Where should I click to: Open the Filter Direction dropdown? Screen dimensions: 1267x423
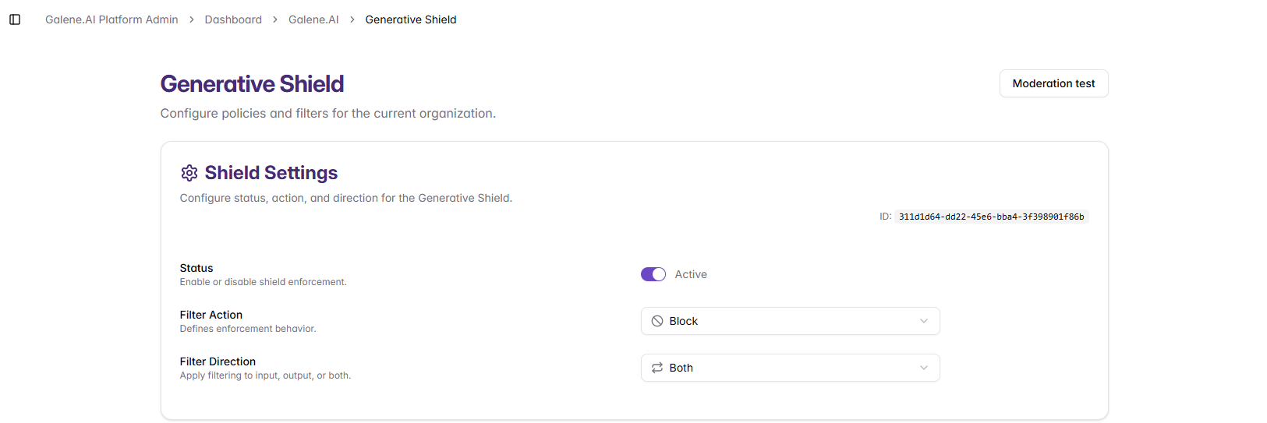click(x=790, y=368)
